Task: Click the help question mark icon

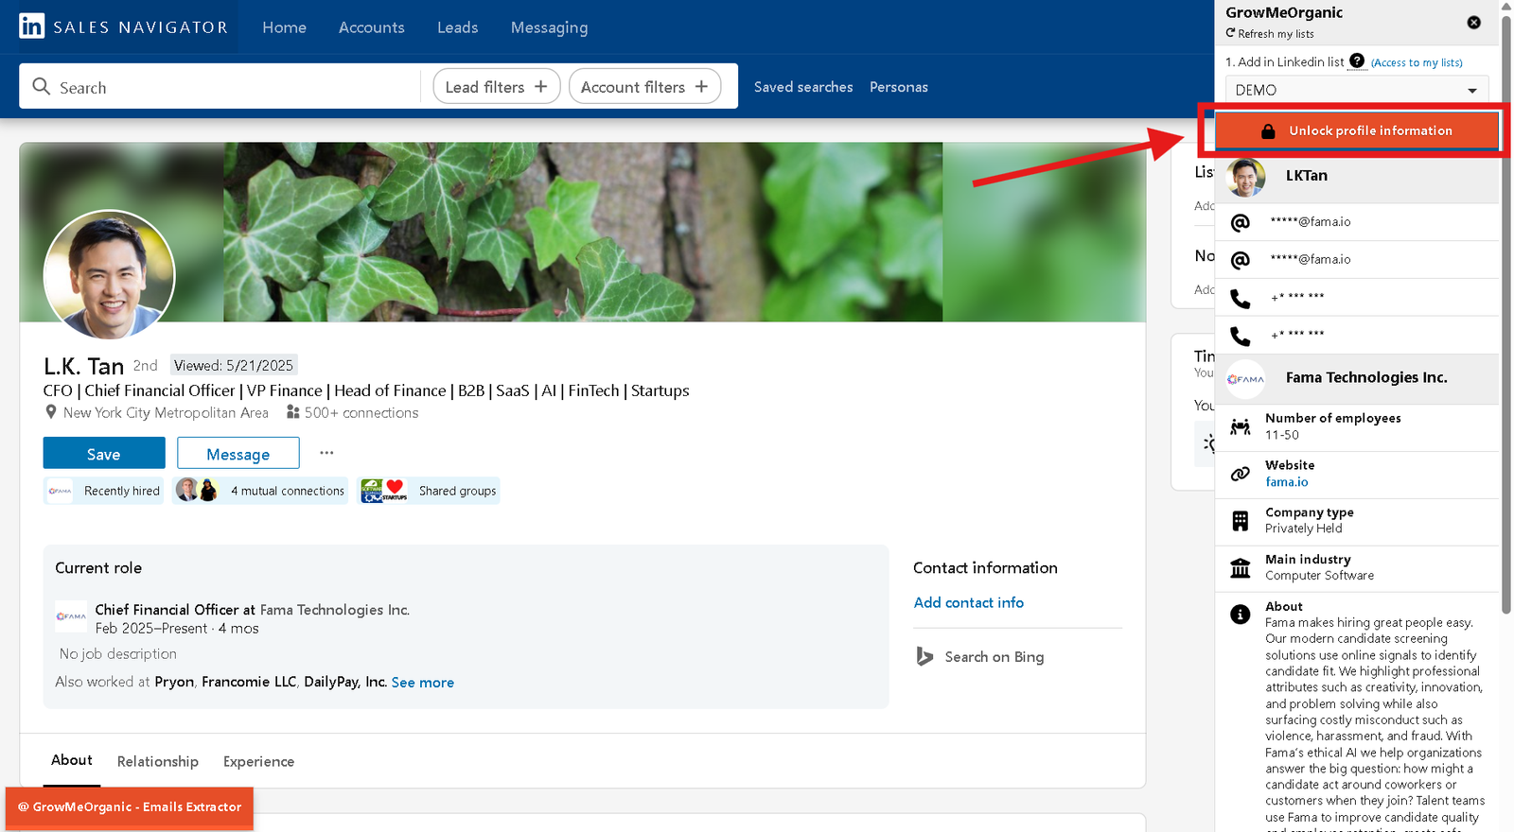Action: click(1357, 61)
